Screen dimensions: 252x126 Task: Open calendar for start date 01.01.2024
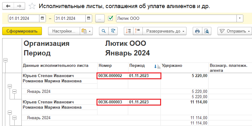tap(43, 18)
